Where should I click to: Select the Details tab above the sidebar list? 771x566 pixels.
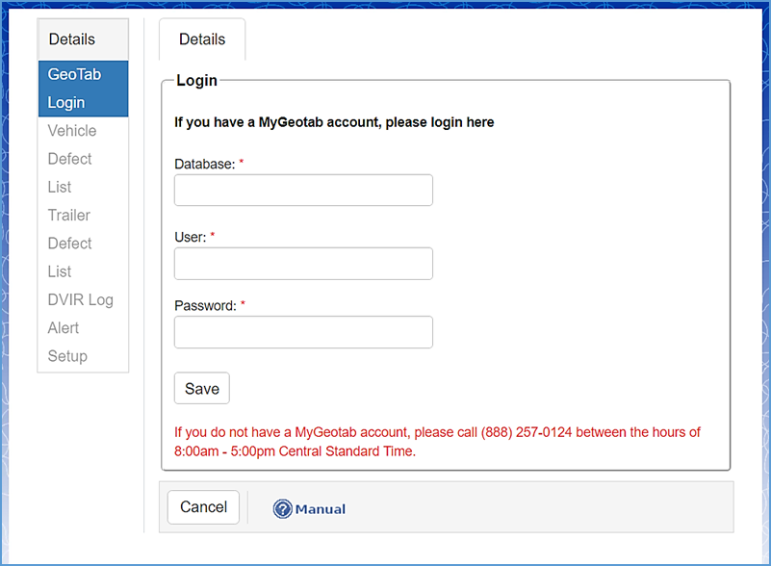pos(72,39)
